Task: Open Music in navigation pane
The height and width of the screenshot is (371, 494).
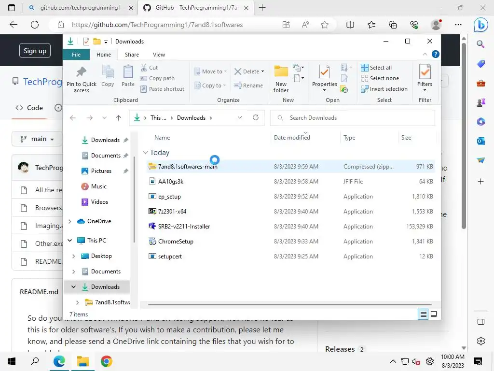Action: [x=98, y=186]
